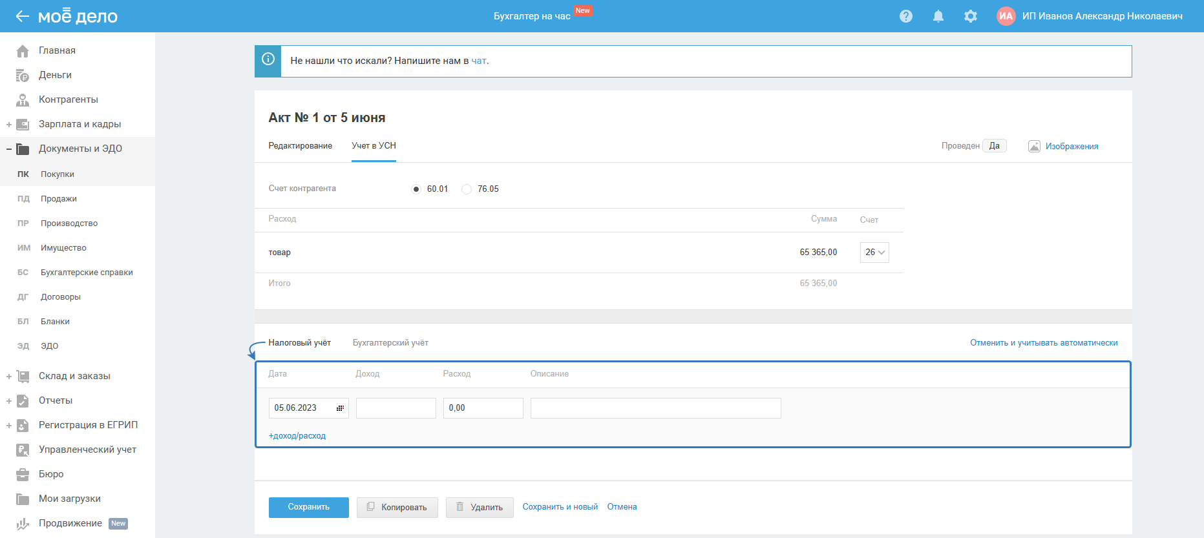Open calendar picker in date field

coord(340,408)
